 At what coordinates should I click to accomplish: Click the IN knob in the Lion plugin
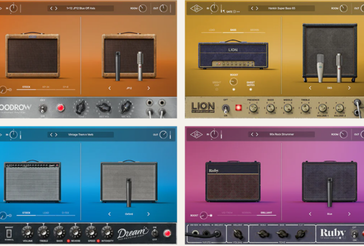click(x=214, y=8)
